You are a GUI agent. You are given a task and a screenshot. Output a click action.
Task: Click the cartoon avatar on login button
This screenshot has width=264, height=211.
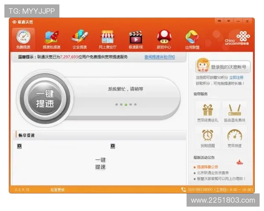click(203, 65)
